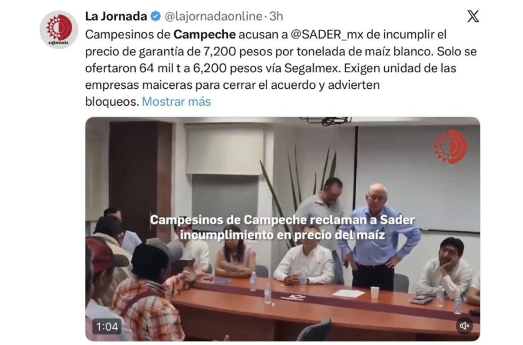Click the red La Jornada watermark in video

point(450,147)
